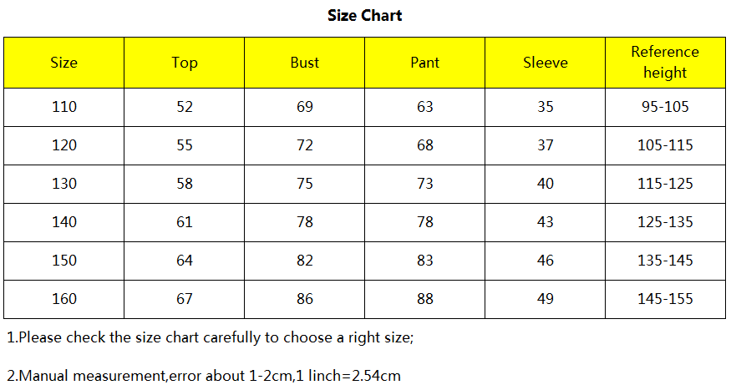Select the size 150 cell
The image size is (731, 385).
point(63,261)
